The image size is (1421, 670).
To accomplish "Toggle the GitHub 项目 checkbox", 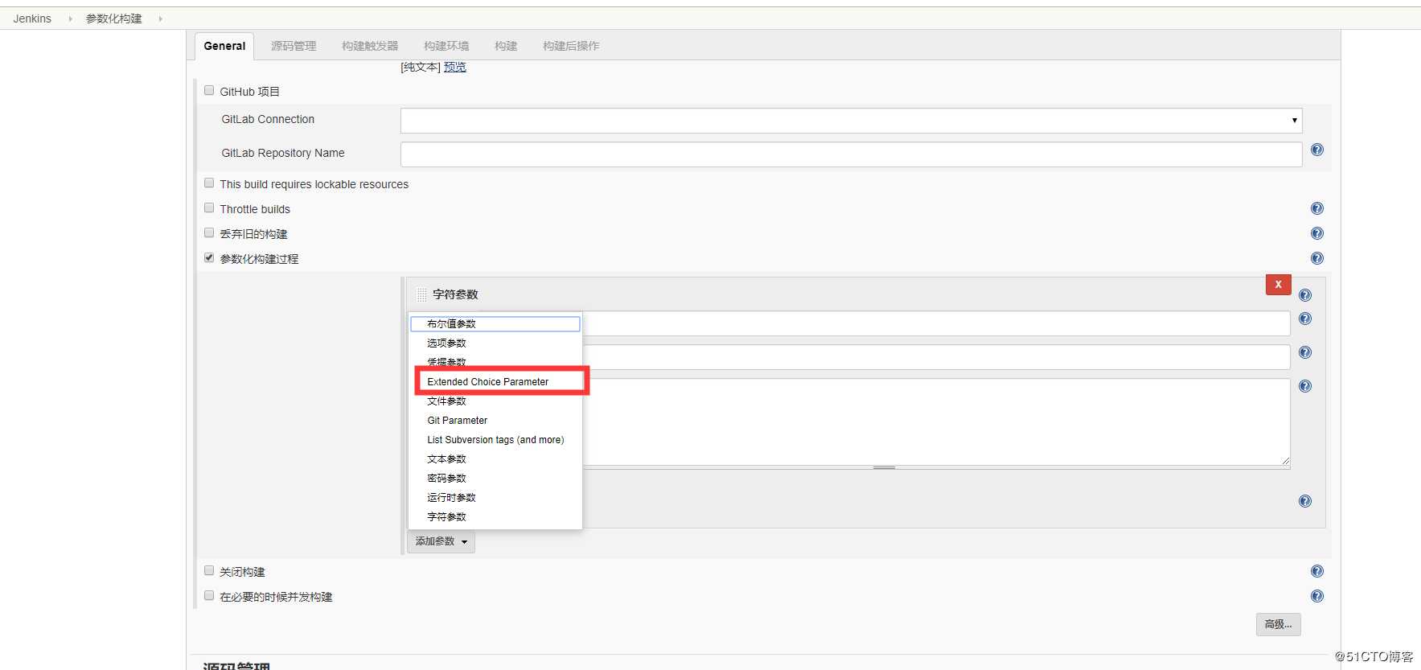I will (209, 91).
